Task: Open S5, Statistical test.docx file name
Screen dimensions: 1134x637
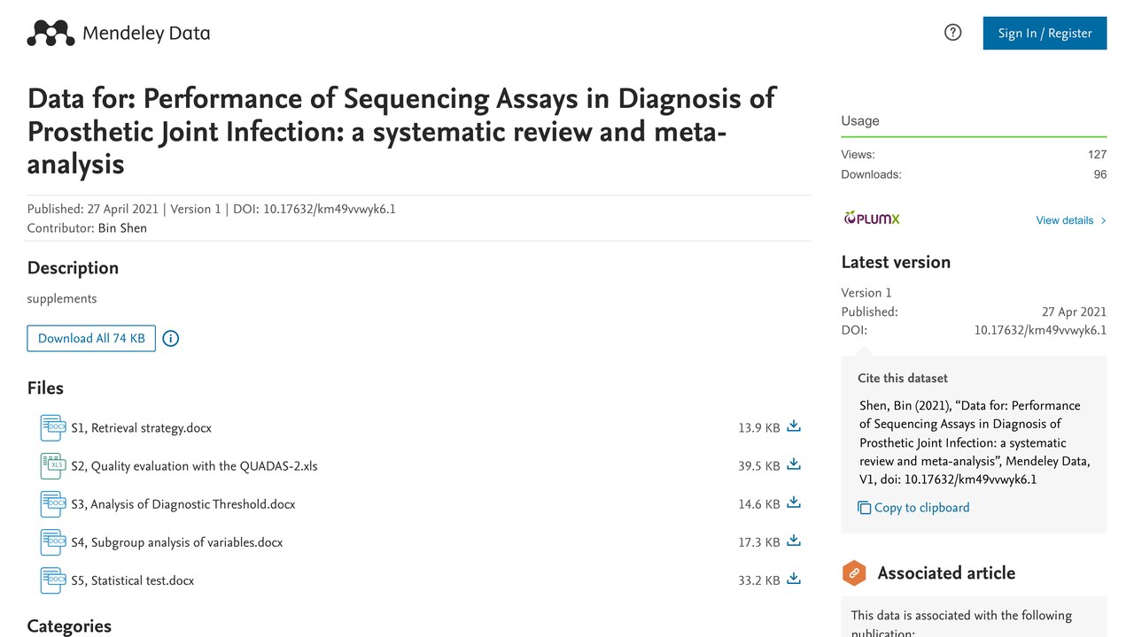Action: coord(133,580)
